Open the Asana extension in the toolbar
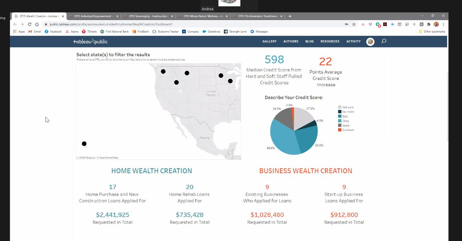The width and height of the screenshot is (462, 241). coord(363,24)
